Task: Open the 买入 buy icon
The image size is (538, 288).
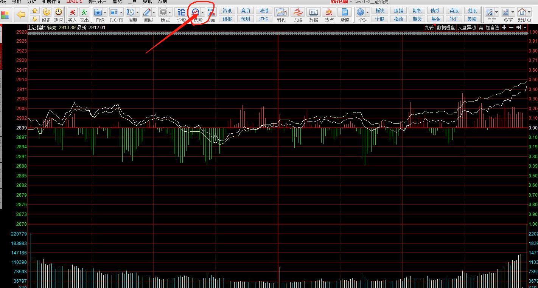Action: coord(72,12)
